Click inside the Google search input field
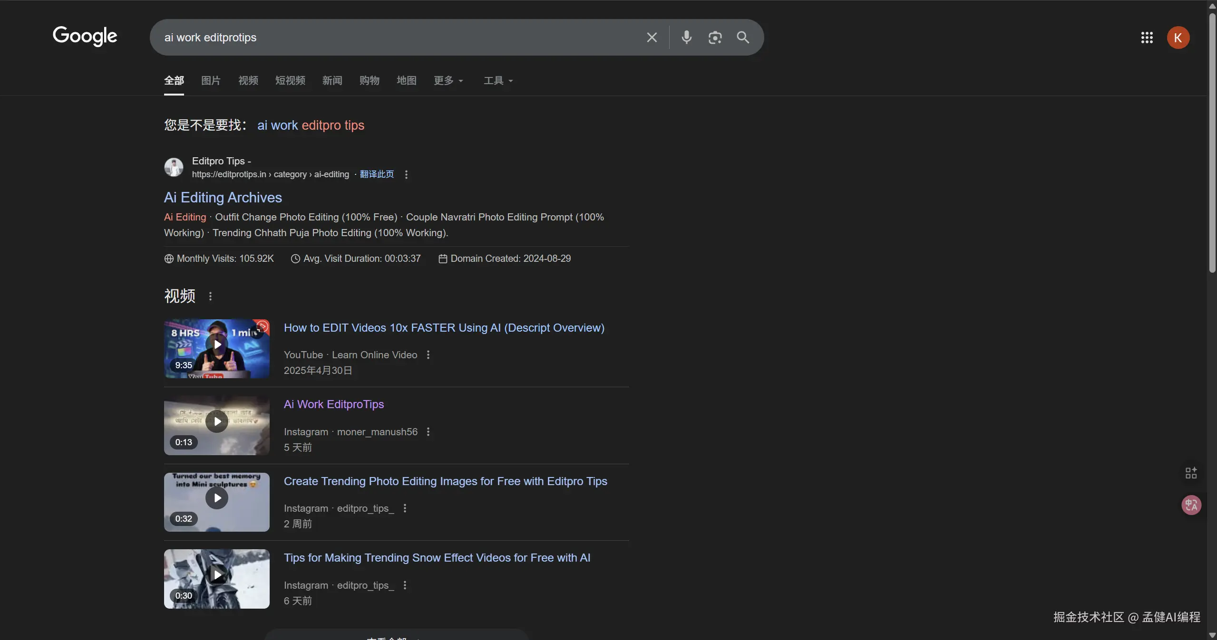The width and height of the screenshot is (1217, 640). pos(380,38)
